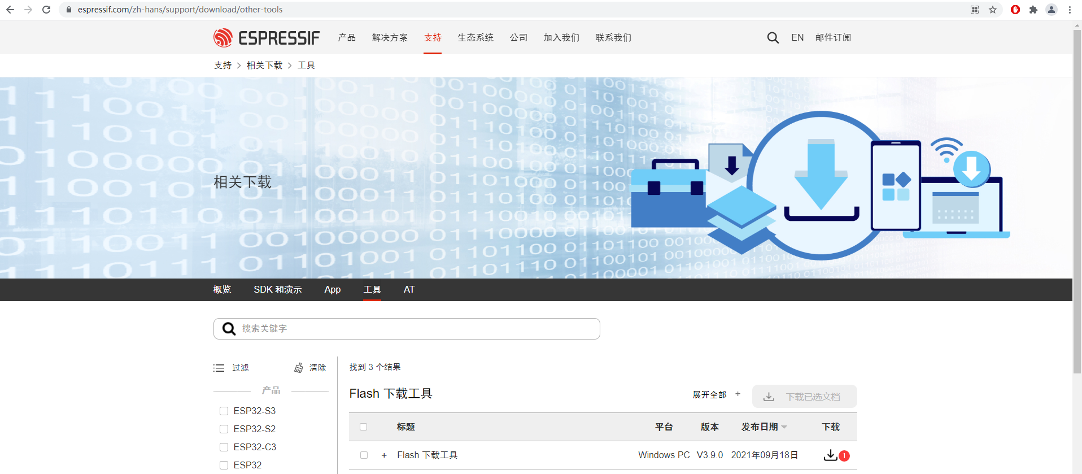Open the 联系我们 menu

pyautogui.click(x=613, y=38)
